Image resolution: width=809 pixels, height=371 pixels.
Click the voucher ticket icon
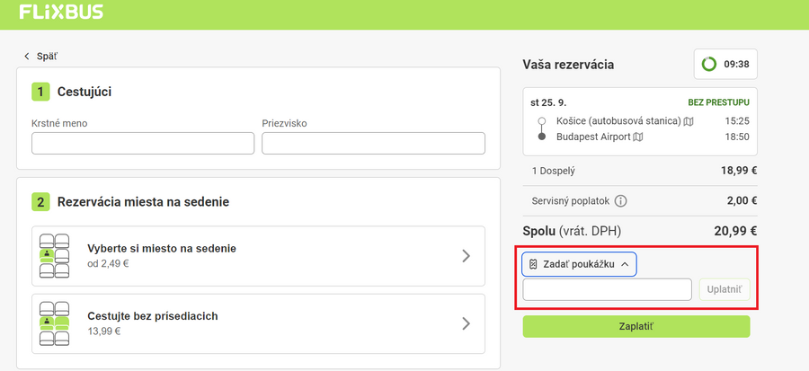pos(533,264)
